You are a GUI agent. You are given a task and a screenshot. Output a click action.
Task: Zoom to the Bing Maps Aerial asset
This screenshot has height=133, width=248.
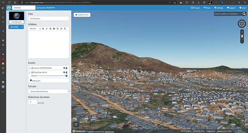pyautogui.click(x=64, y=72)
